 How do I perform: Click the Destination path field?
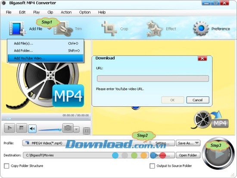[86, 155]
